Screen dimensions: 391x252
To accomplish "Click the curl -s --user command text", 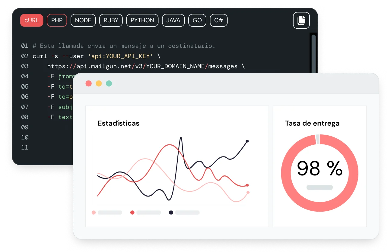I will point(58,56).
